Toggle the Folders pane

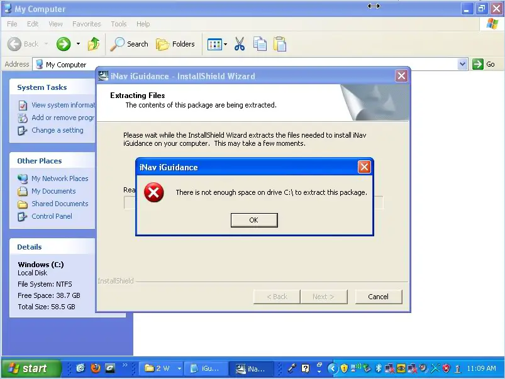(x=175, y=44)
